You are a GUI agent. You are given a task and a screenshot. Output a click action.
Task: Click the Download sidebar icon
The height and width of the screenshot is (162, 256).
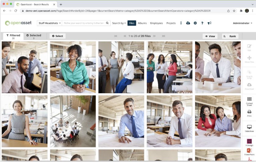[249, 86]
